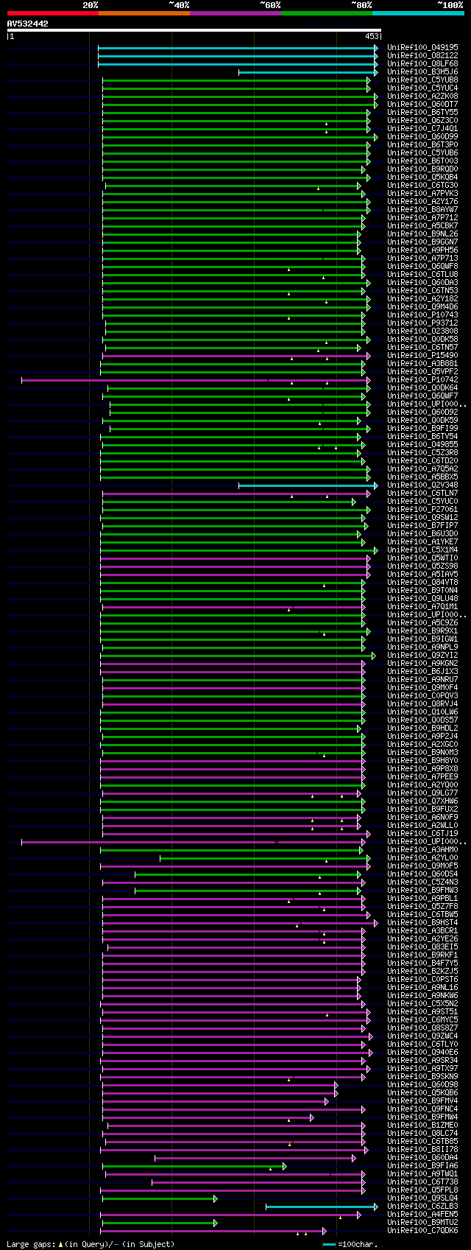The height and width of the screenshot is (1250, 471).
Task: Click the cyan alignment bar for UniRef100_C6ZLB3
Action: click(x=322, y=1207)
